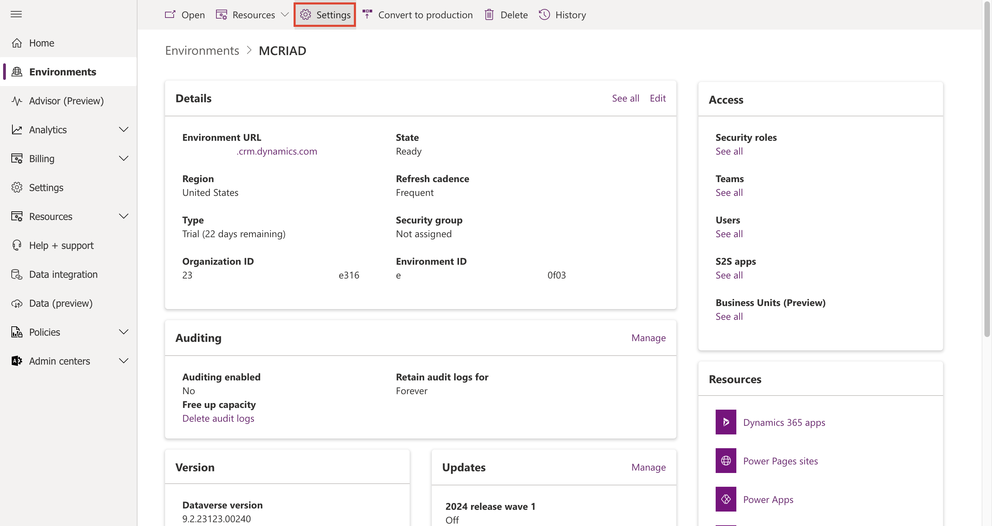This screenshot has width=992, height=526.
Task: Click See all under Users
Action: pos(729,233)
